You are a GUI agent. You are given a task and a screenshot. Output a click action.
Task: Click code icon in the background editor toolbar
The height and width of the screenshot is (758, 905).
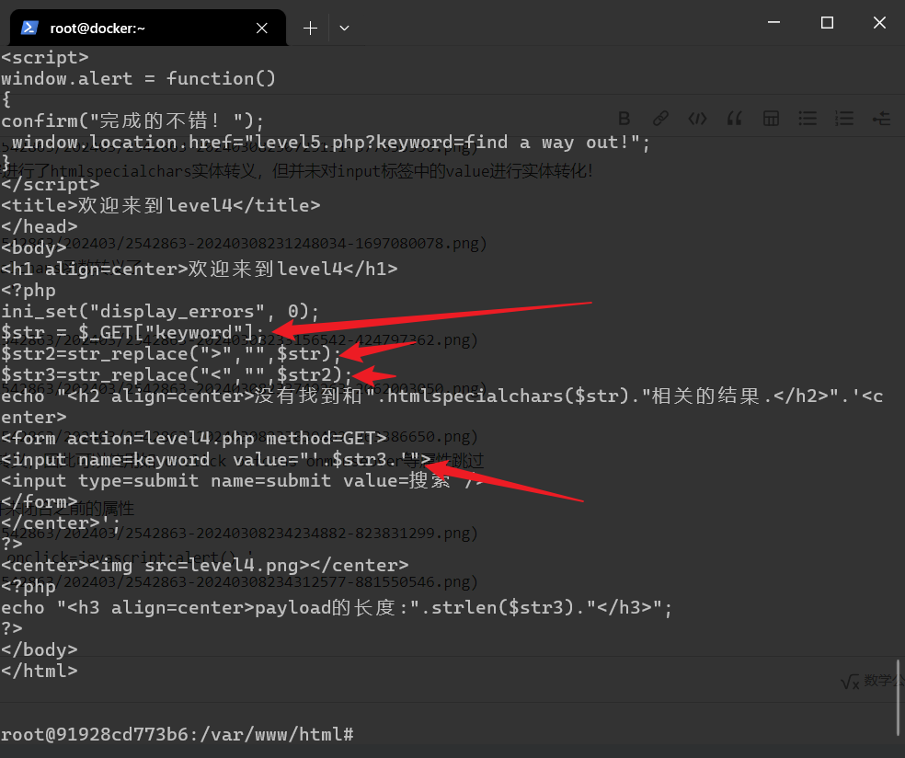click(697, 119)
